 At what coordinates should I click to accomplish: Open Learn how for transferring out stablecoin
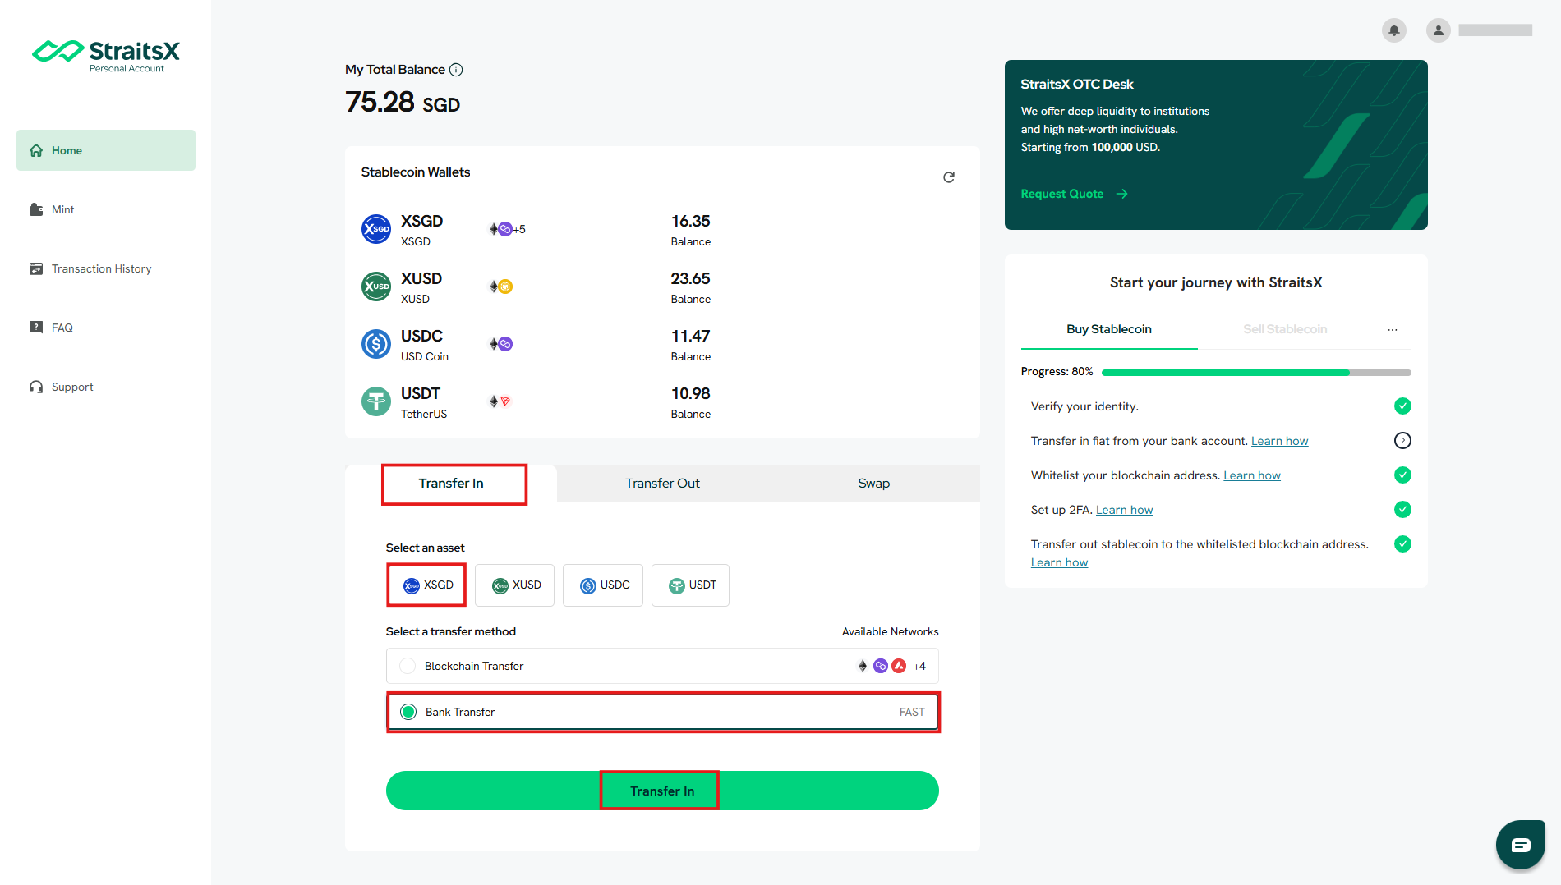coord(1059,562)
